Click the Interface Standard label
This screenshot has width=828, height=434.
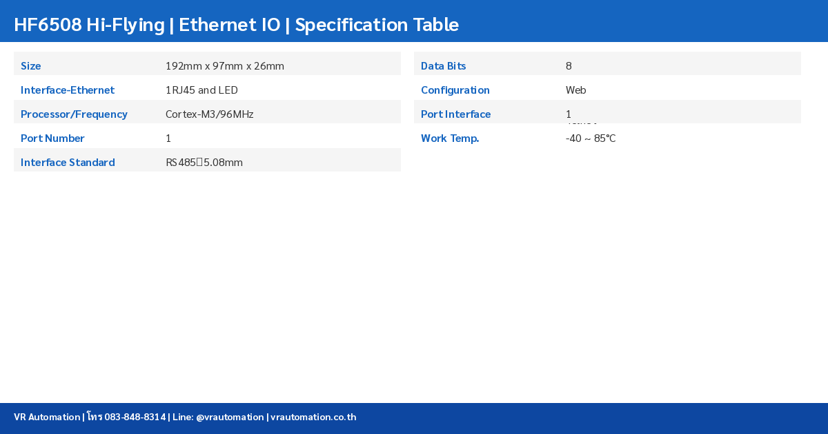tap(68, 163)
